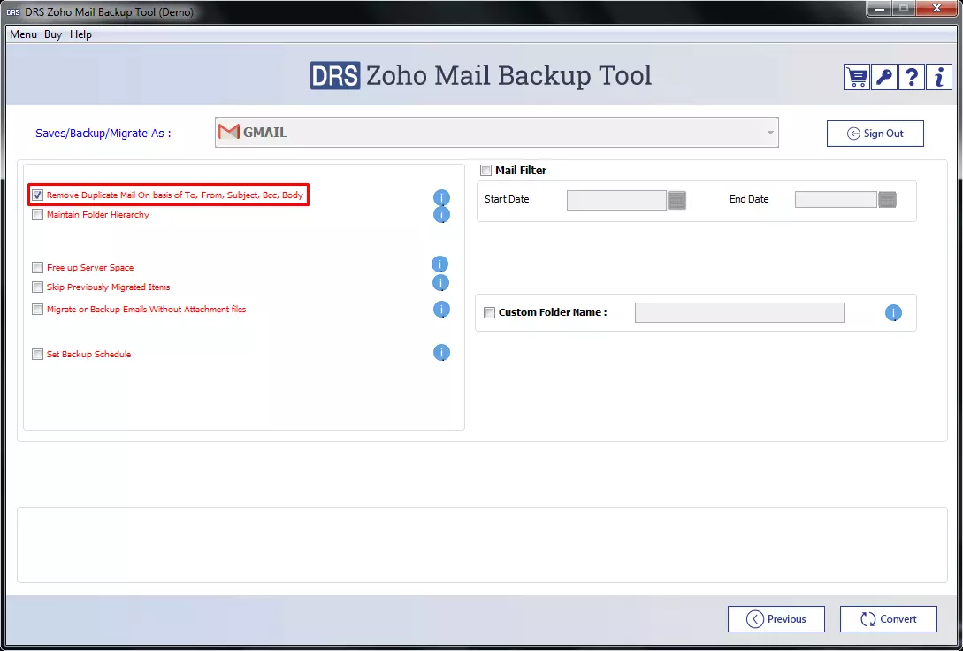Screen dimensions: 963x651
Task: Check Migrate or Backup Emails Without Attachment
Action: (x=38, y=310)
